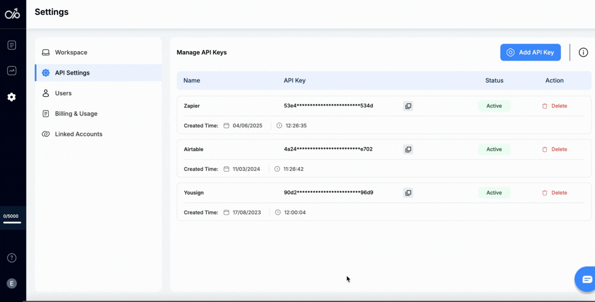Copy the Zapier API key
This screenshot has width=595, height=302.
[x=408, y=106]
